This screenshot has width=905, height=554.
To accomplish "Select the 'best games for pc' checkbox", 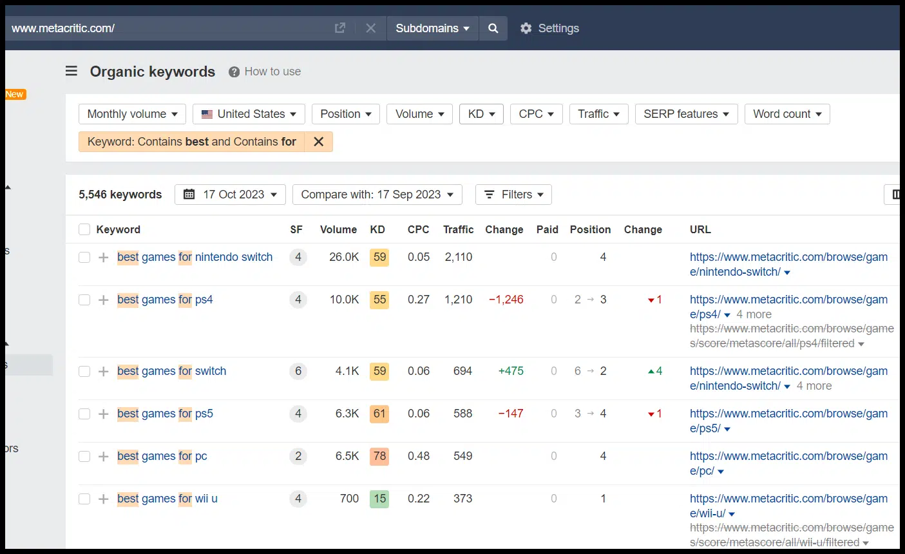I will (x=84, y=457).
